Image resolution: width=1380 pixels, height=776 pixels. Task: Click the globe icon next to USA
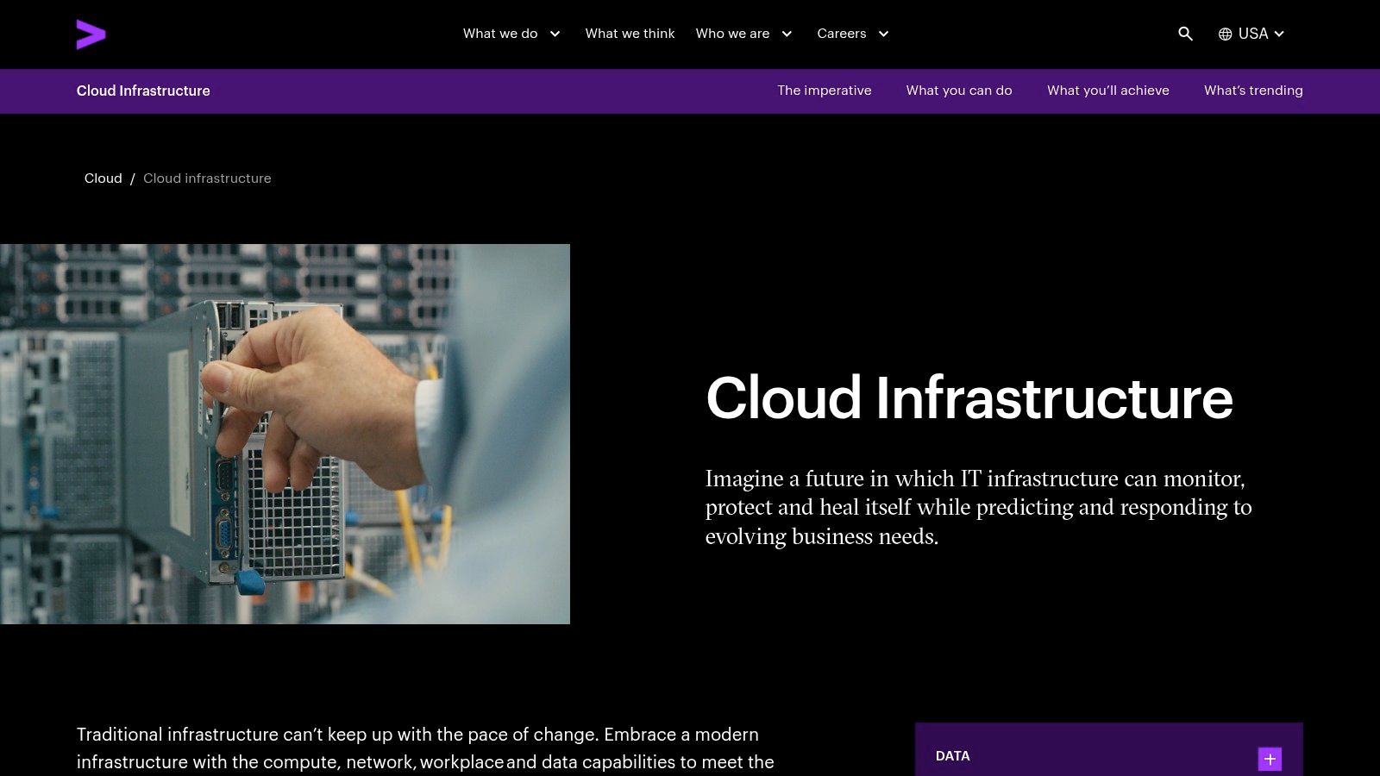coord(1224,34)
